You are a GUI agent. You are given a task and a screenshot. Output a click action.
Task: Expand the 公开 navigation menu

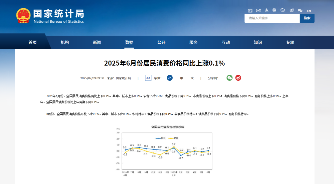click(161, 42)
